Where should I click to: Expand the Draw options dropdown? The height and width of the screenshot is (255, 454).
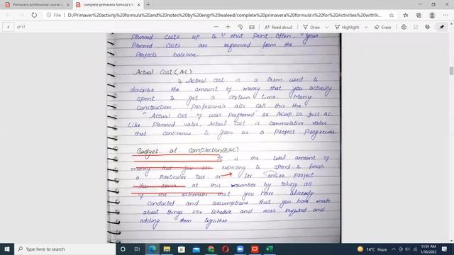point(326,27)
